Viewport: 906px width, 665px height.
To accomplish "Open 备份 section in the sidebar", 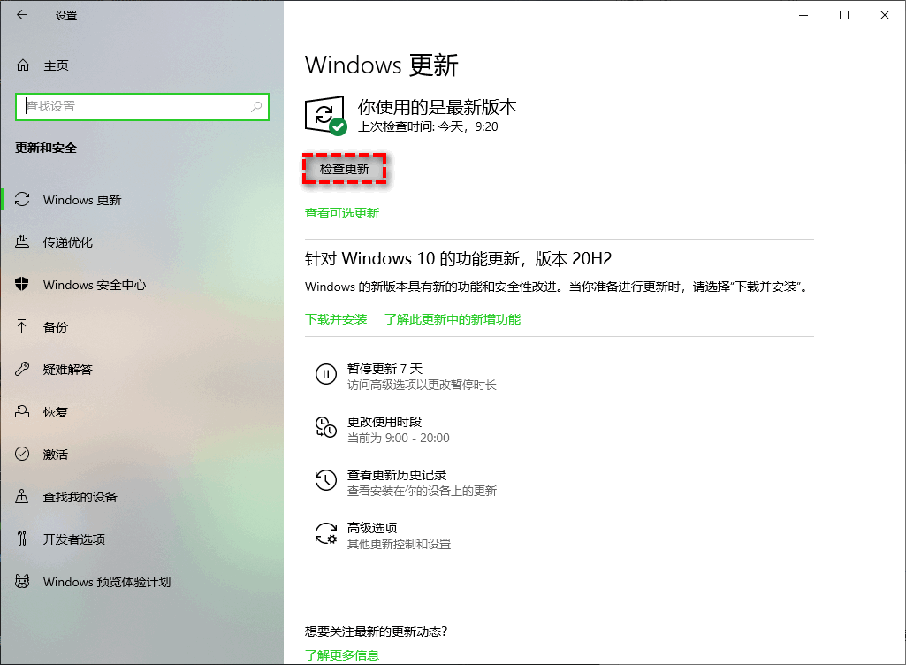I will 56,327.
